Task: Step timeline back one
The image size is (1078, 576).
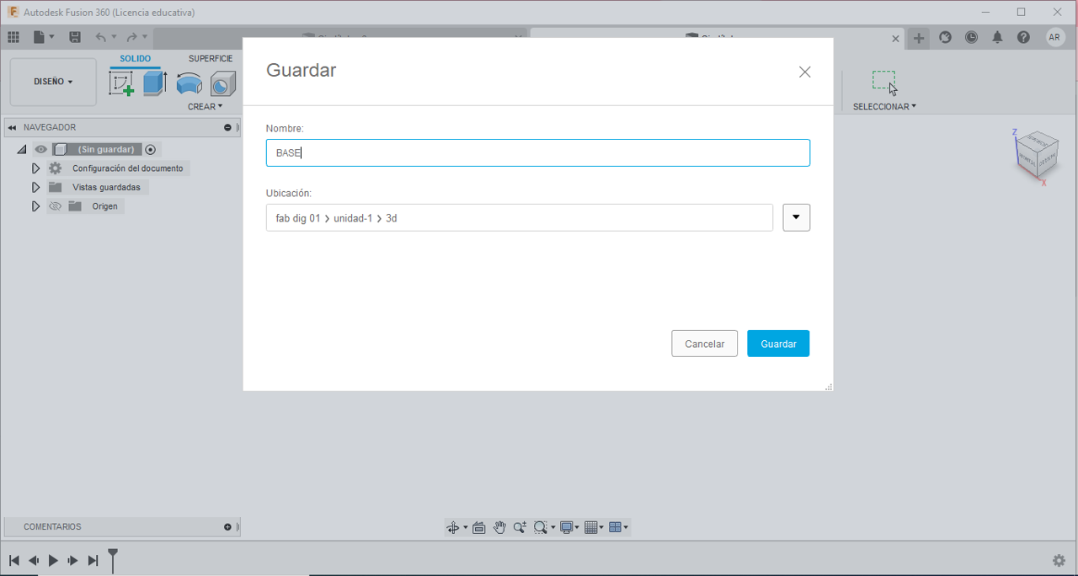Action: click(x=34, y=560)
